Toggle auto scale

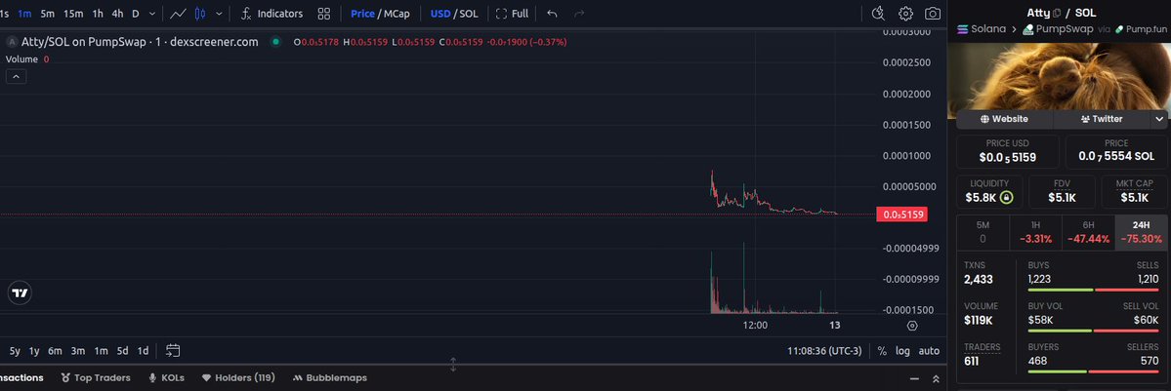[929, 351]
